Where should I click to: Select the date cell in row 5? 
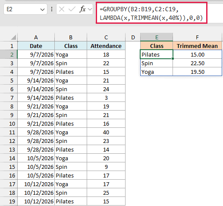[36, 80]
